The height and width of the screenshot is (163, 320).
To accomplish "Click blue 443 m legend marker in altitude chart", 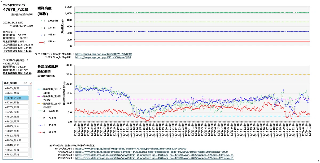I will coord(41,35).
